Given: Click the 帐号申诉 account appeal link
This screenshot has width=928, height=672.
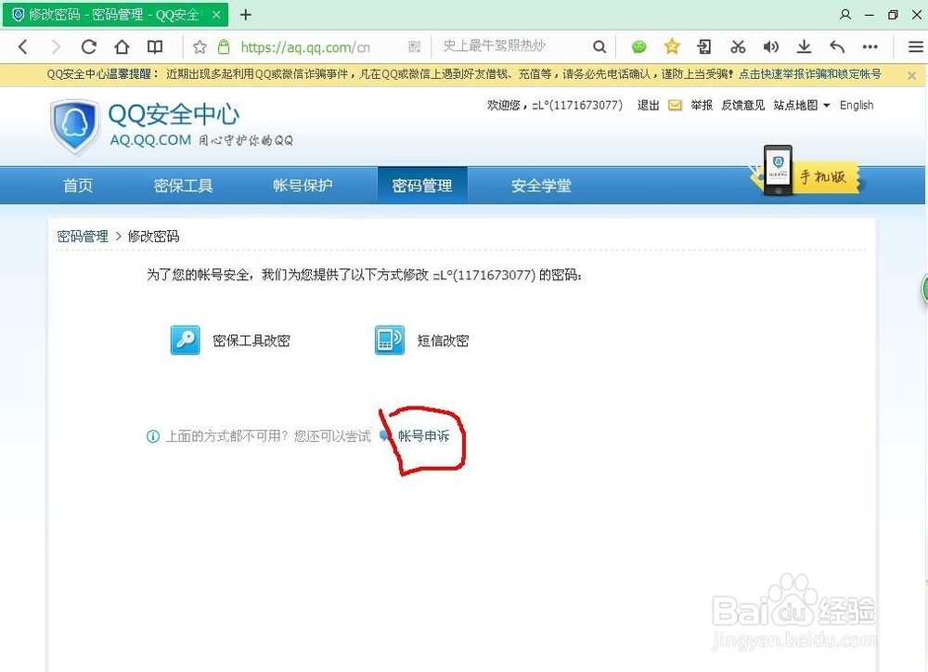Looking at the screenshot, I should click(424, 436).
